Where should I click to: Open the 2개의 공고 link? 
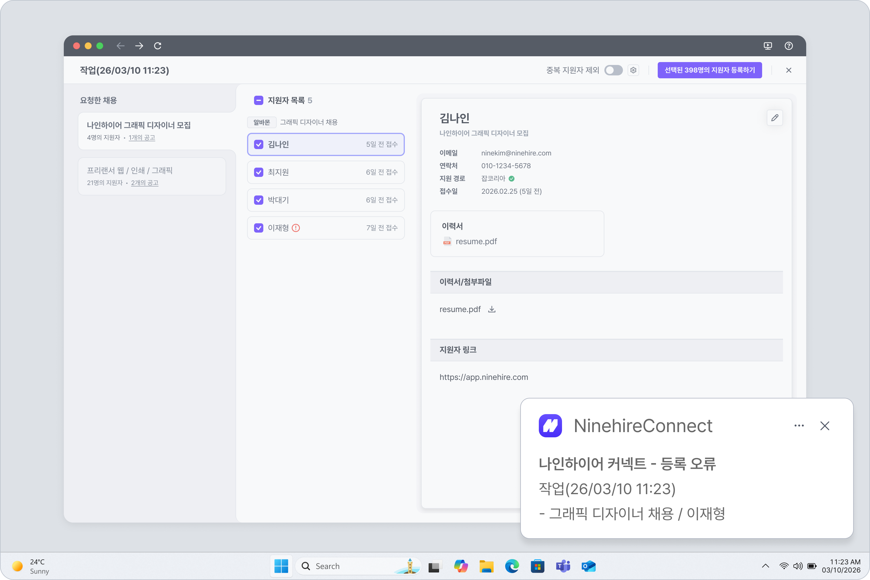(145, 183)
